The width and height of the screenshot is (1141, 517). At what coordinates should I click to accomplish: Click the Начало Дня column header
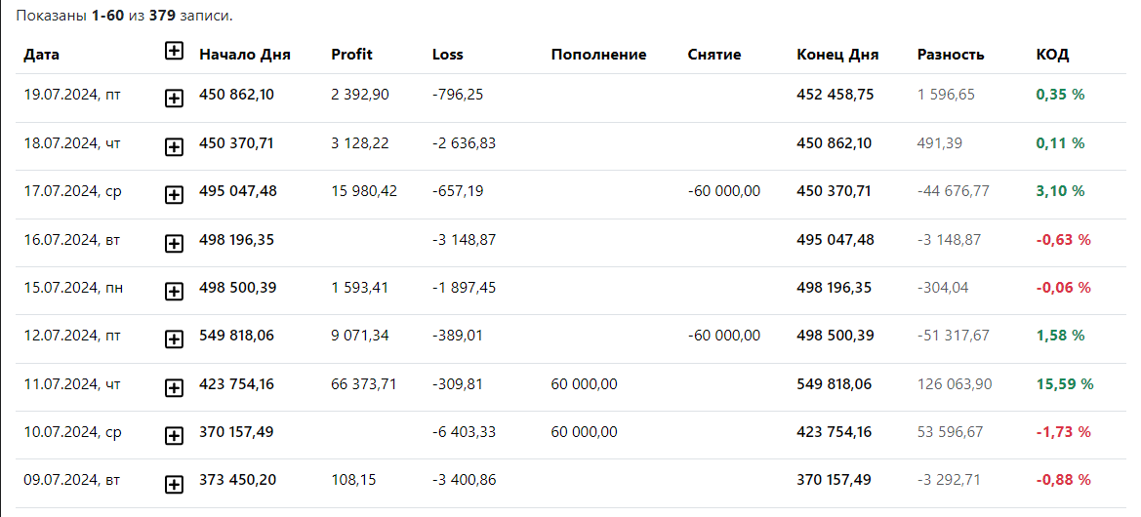pos(244,55)
